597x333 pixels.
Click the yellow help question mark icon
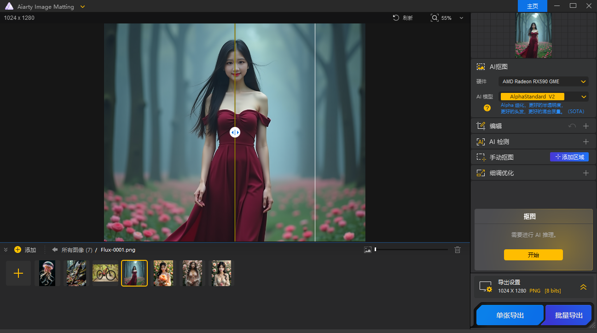pos(487,108)
